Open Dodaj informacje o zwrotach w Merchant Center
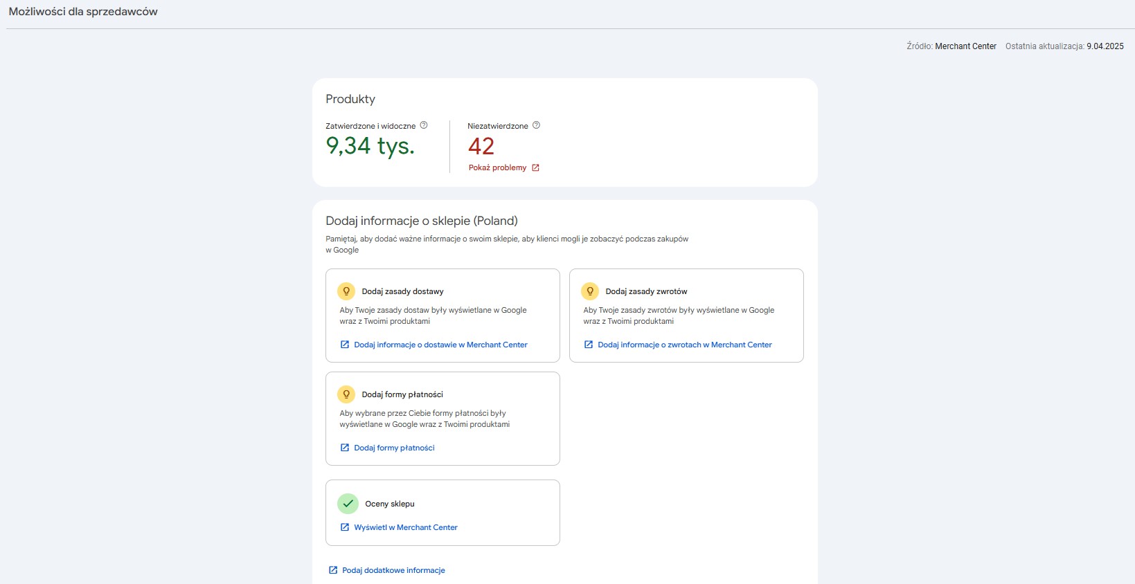 pyautogui.click(x=685, y=345)
